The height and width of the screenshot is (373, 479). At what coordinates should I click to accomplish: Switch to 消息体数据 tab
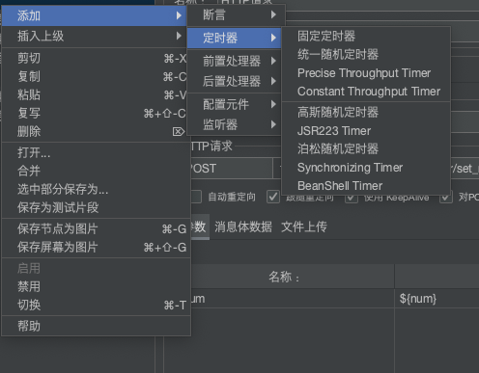[243, 226]
